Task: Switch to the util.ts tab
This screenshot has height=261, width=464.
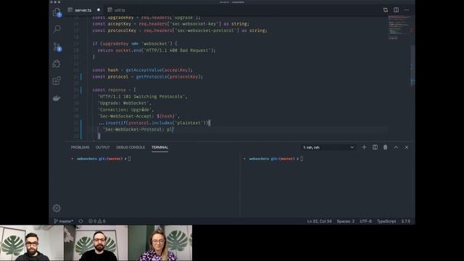Action: (x=117, y=10)
